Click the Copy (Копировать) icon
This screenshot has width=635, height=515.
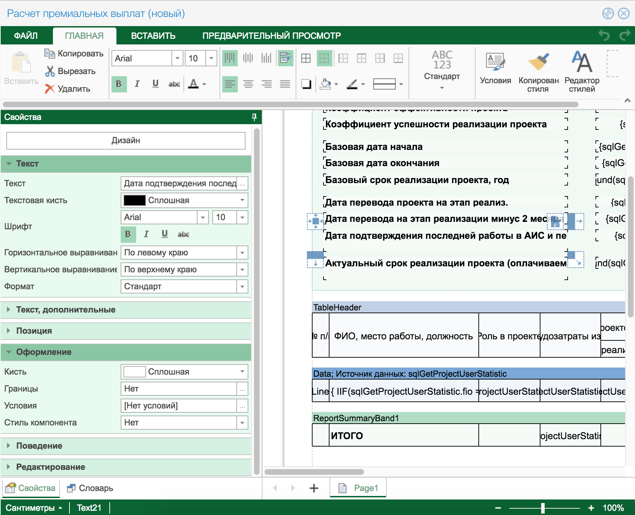(x=49, y=54)
